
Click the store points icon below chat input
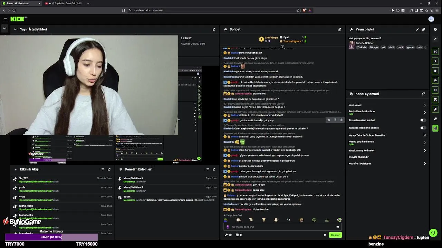pos(237,235)
